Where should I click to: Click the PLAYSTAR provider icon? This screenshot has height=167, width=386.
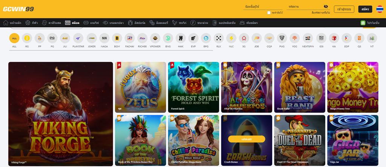point(78,38)
